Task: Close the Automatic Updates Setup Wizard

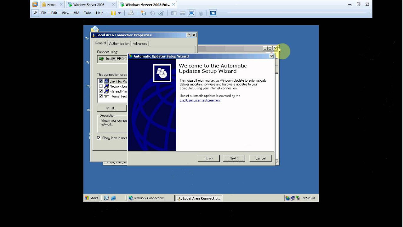Action: [x=271, y=56]
